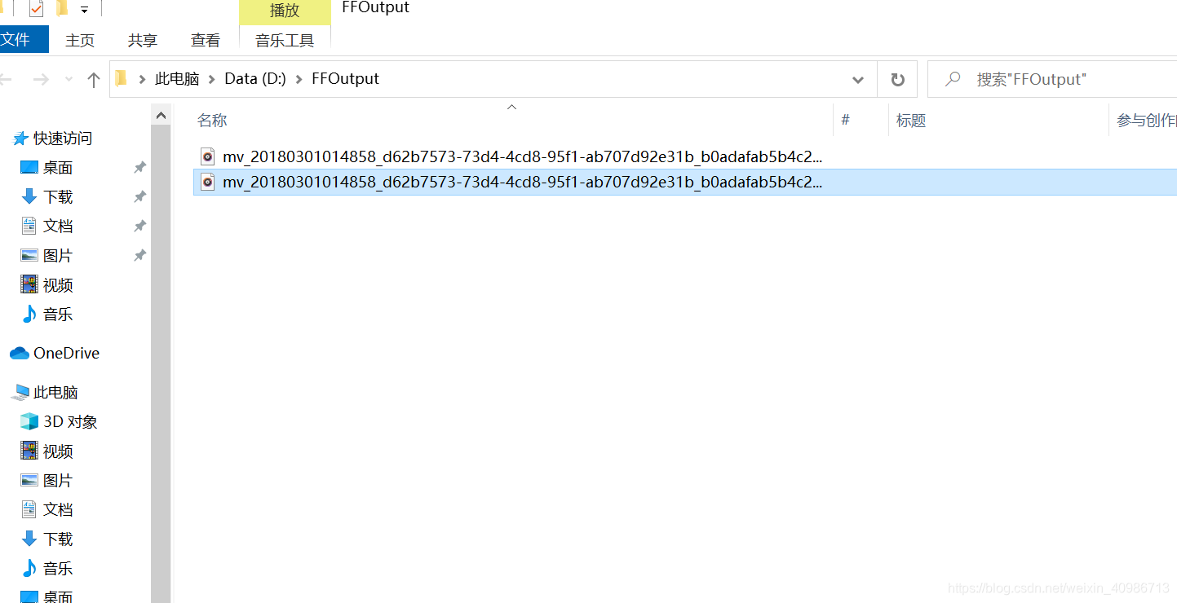Click the 此电脑 computer icon

pos(20,393)
